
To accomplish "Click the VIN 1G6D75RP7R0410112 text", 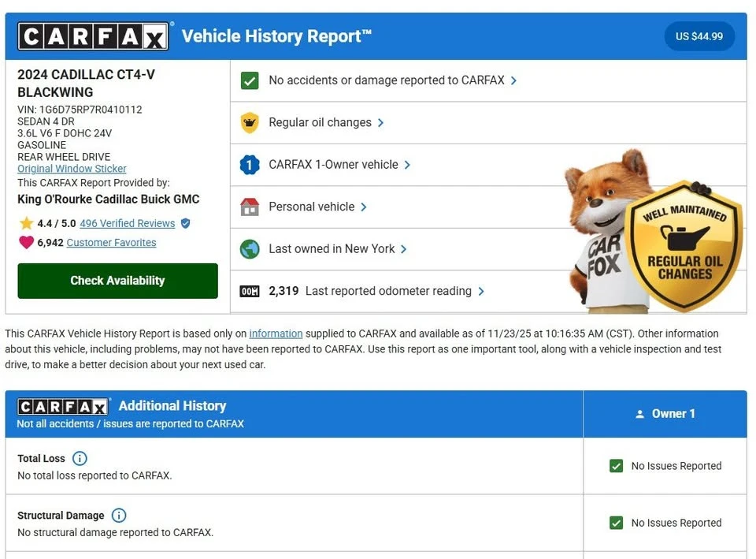I will pyautogui.click(x=80, y=110).
